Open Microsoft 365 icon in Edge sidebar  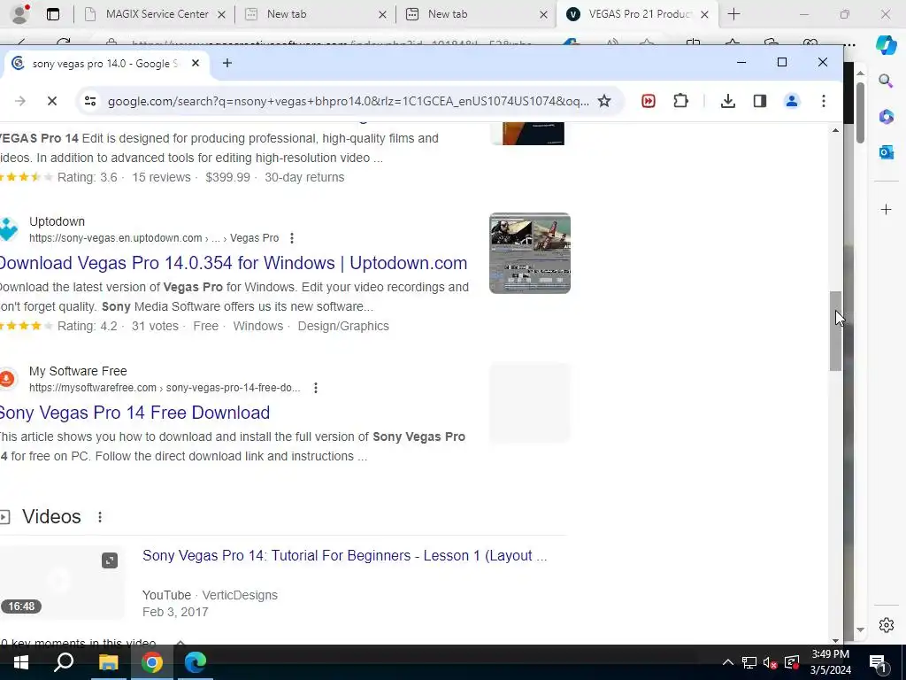(x=886, y=117)
